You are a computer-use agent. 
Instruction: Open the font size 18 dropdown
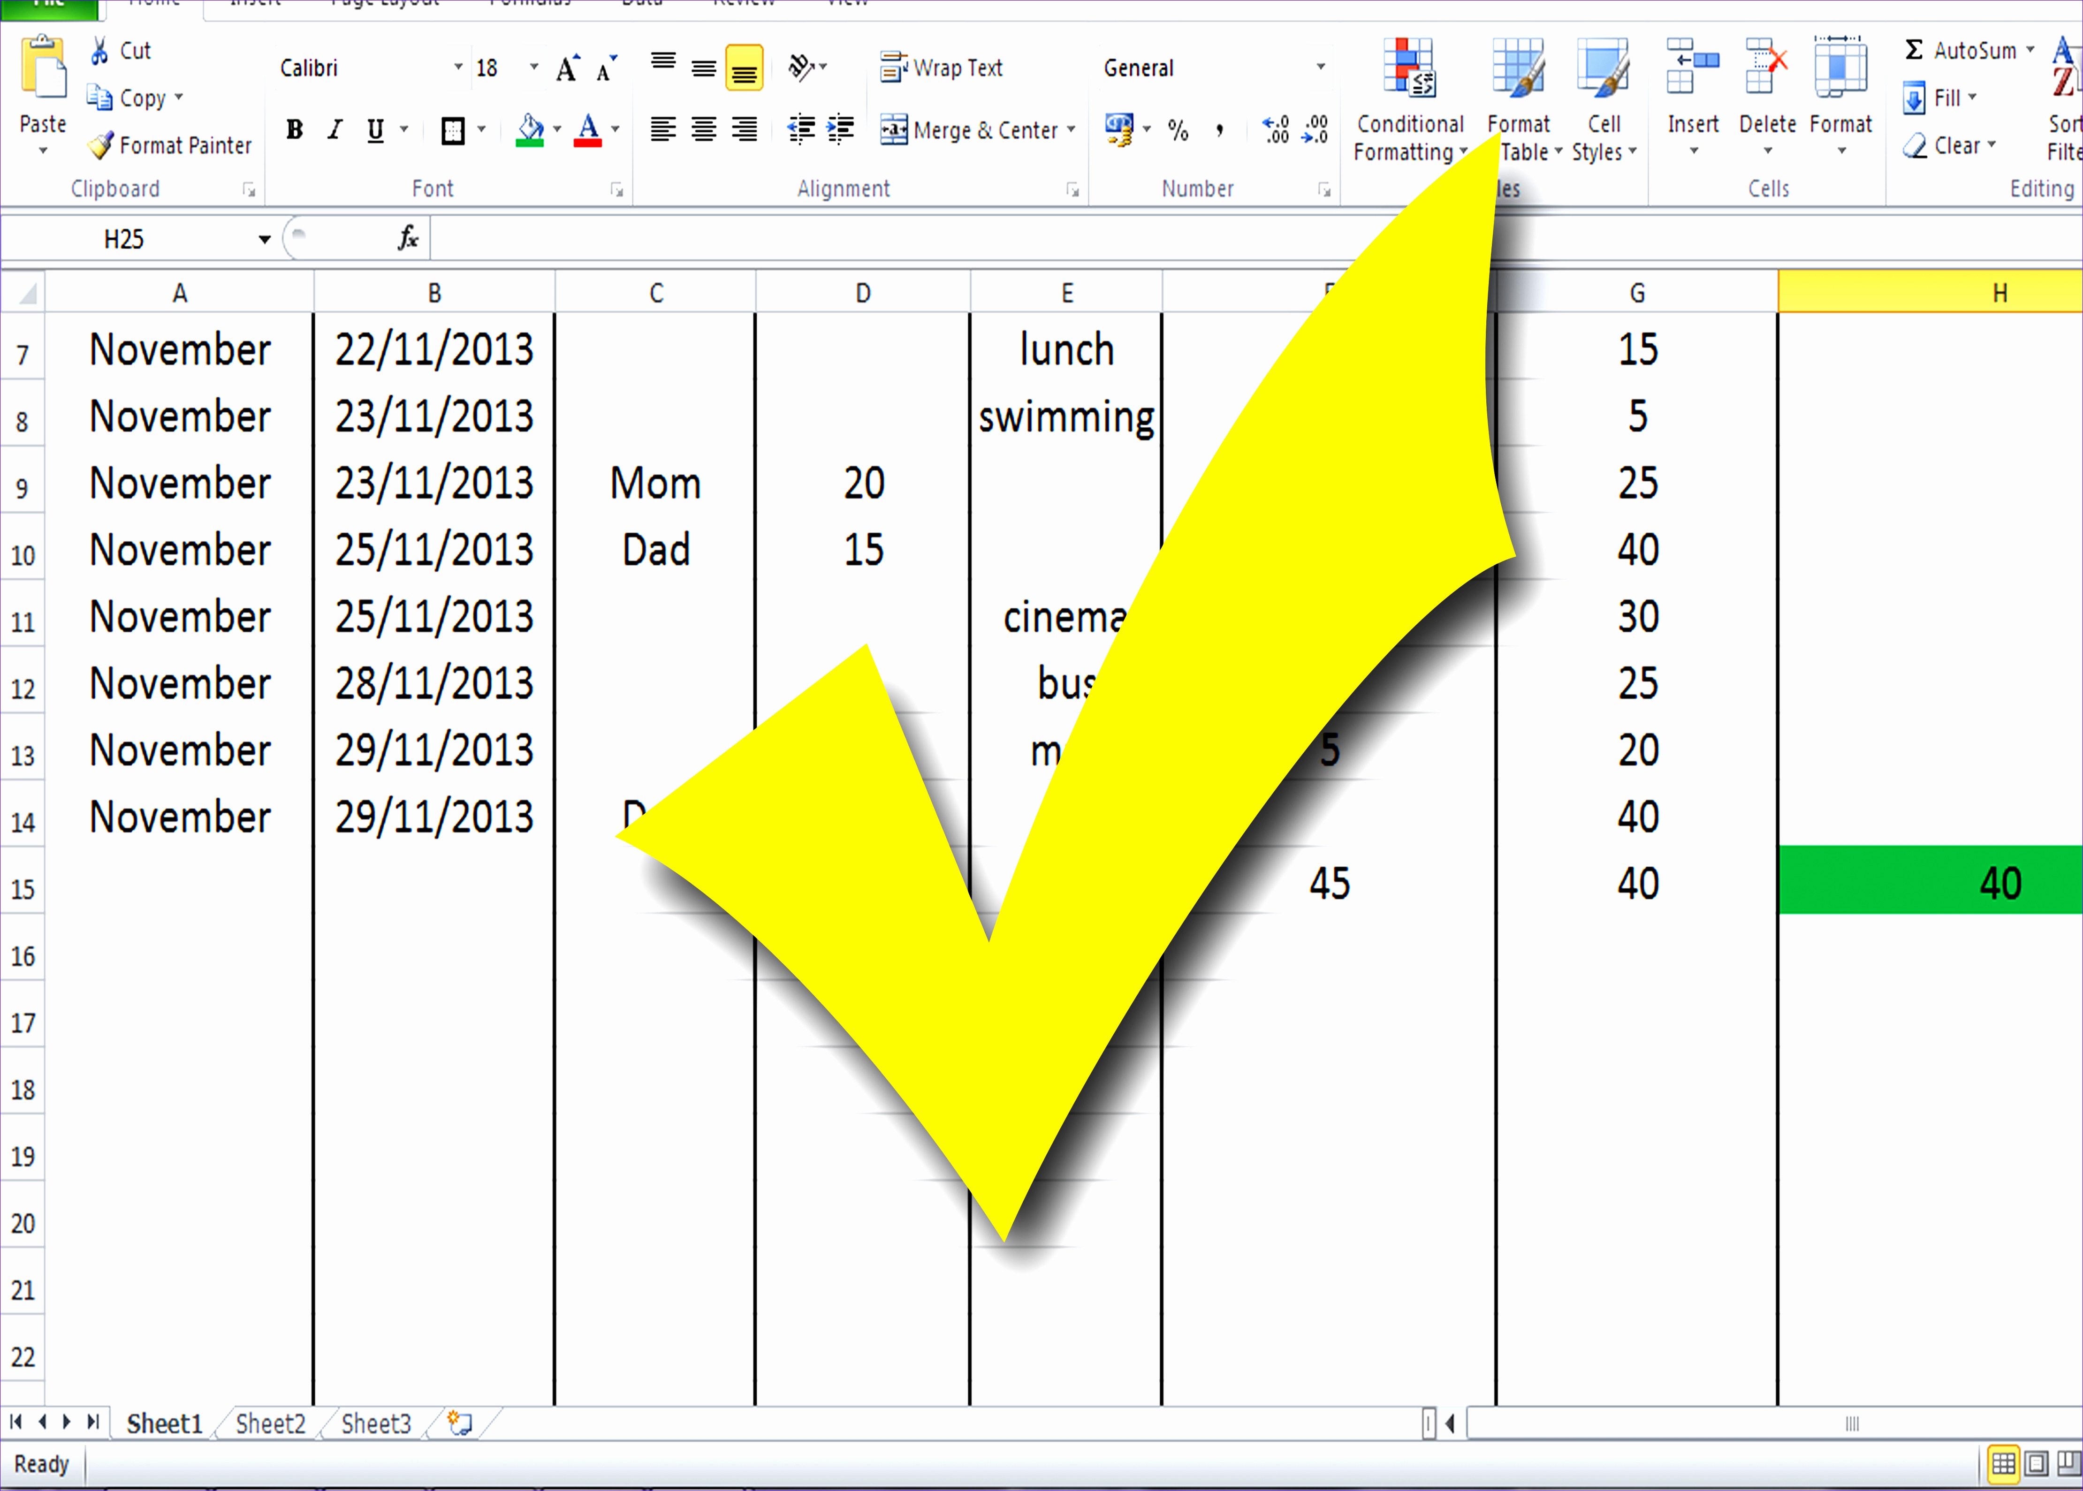533,68
